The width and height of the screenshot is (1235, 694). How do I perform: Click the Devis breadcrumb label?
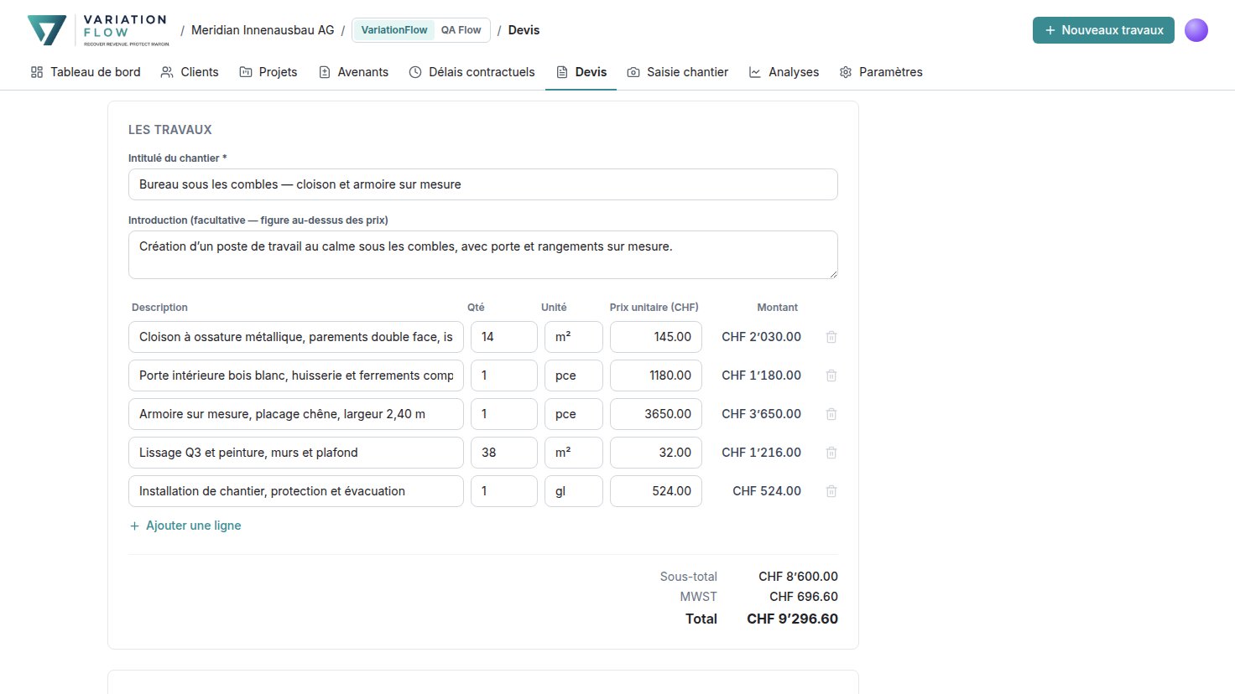click(x=524, y=30)
